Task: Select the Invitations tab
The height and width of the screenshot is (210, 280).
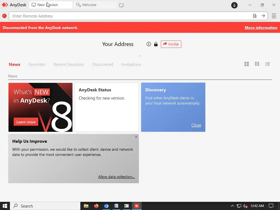Action: pos(131,65)
